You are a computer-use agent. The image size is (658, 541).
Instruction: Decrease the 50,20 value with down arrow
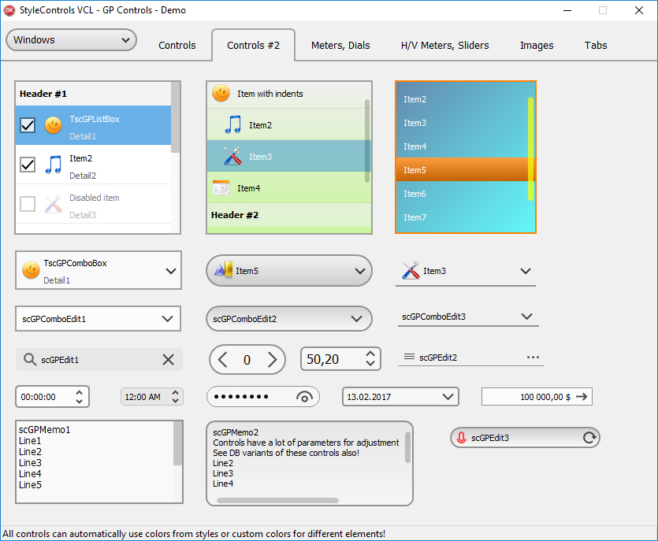pos(370,363)
